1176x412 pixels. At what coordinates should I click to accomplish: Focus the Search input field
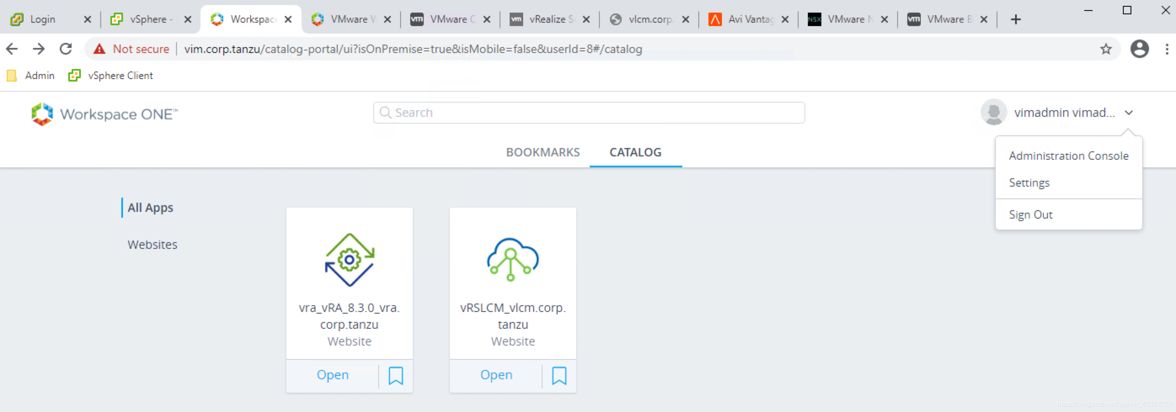[589, 113]
